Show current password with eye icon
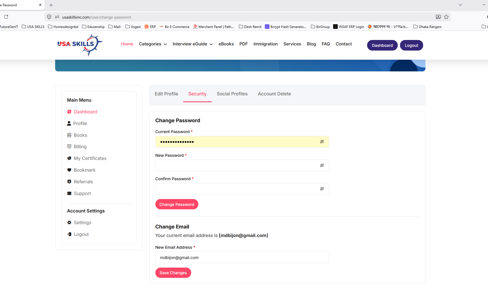Screen dimensions: 488x289 pyautogui.click(x=322, y=142)
